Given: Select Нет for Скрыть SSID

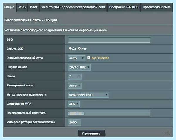Looking at the screenshot, I should point(79,49).
